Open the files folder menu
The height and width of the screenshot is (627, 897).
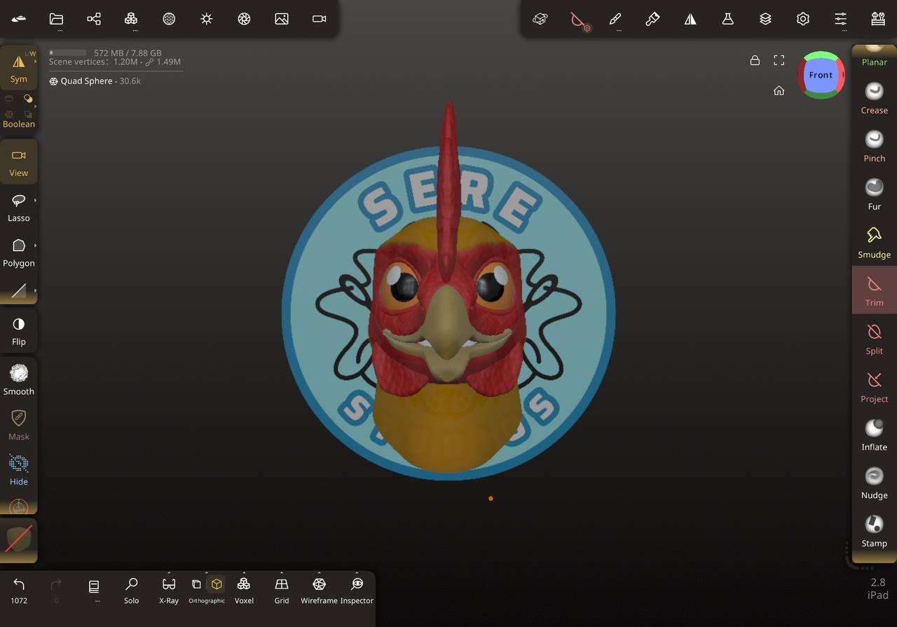click(56, 19)
